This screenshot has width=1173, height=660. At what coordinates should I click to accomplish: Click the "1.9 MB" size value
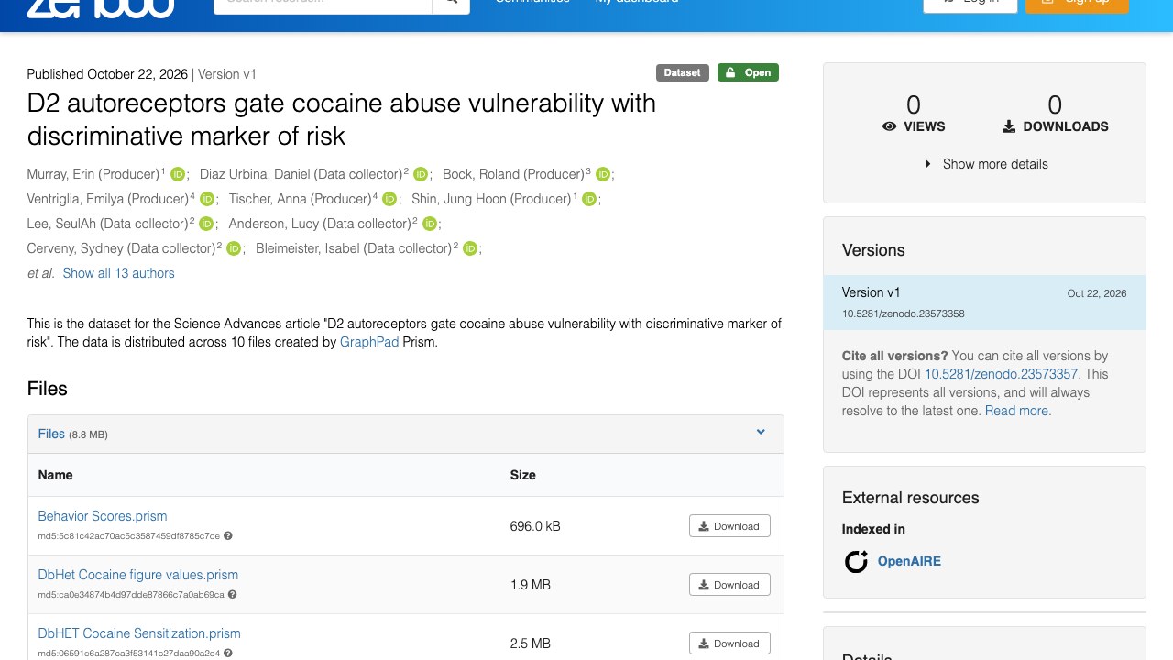531,585
